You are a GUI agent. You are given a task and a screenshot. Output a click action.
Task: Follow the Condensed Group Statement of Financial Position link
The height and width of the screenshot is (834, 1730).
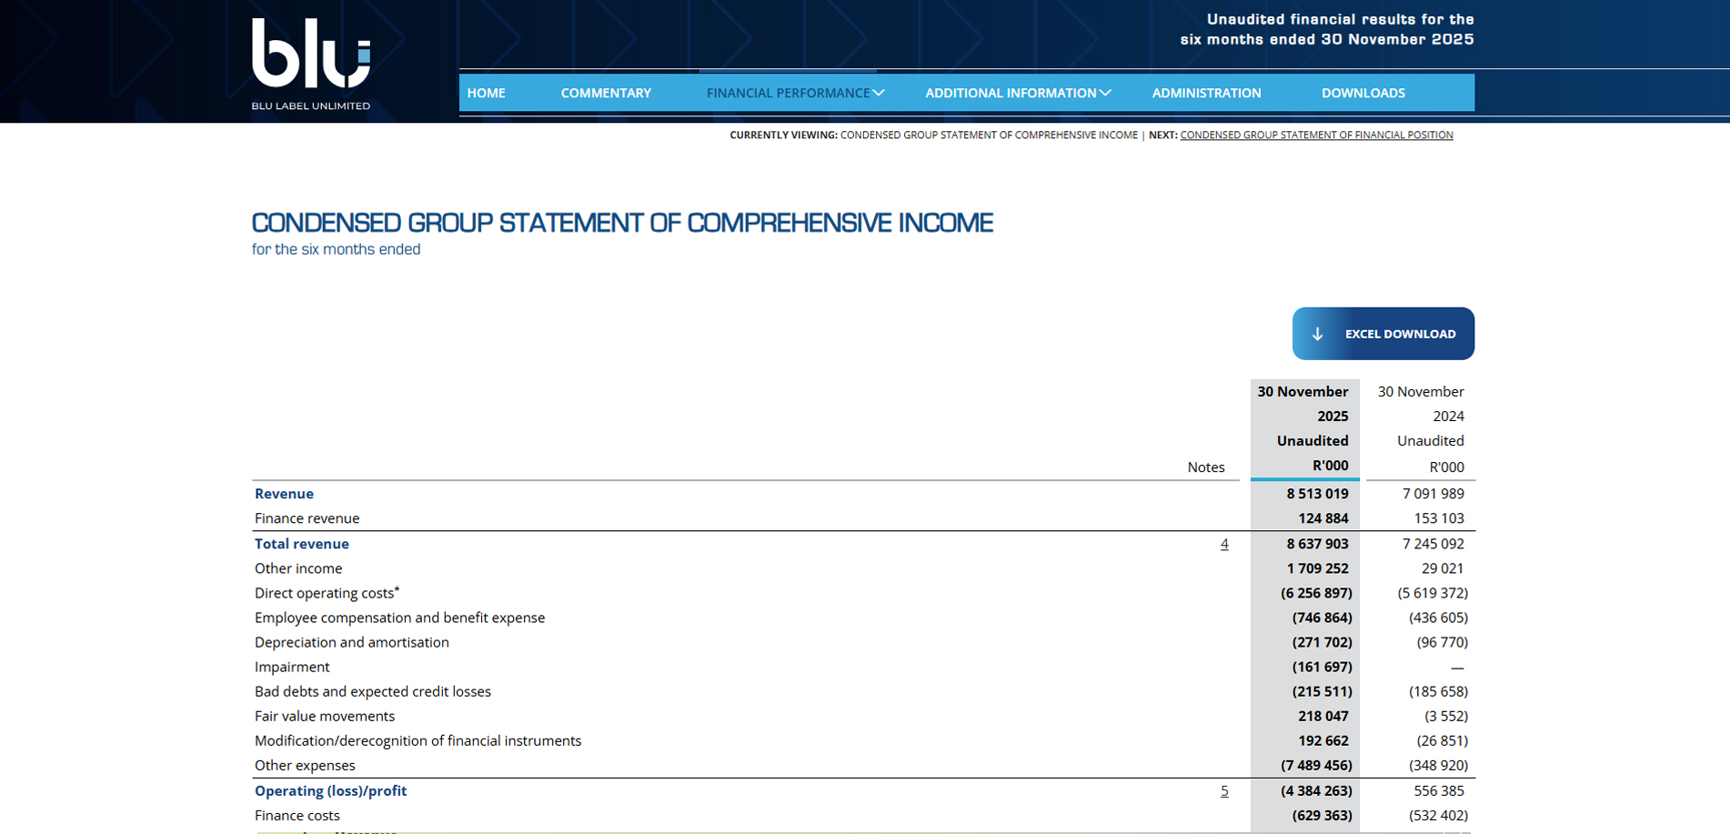[x=1316, y=135]
